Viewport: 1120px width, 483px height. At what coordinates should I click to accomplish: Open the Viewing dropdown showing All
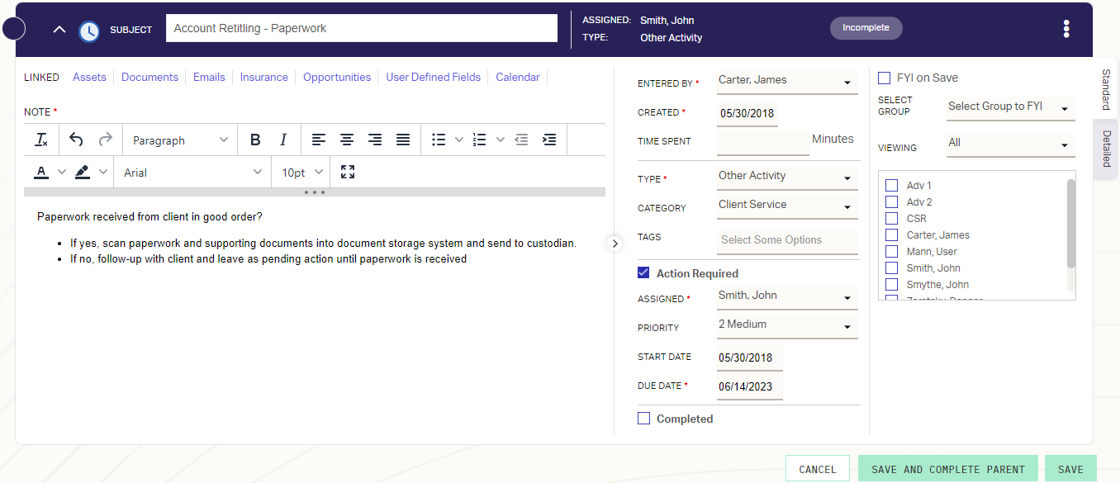pyautogui.click(x=1011, y=144)
